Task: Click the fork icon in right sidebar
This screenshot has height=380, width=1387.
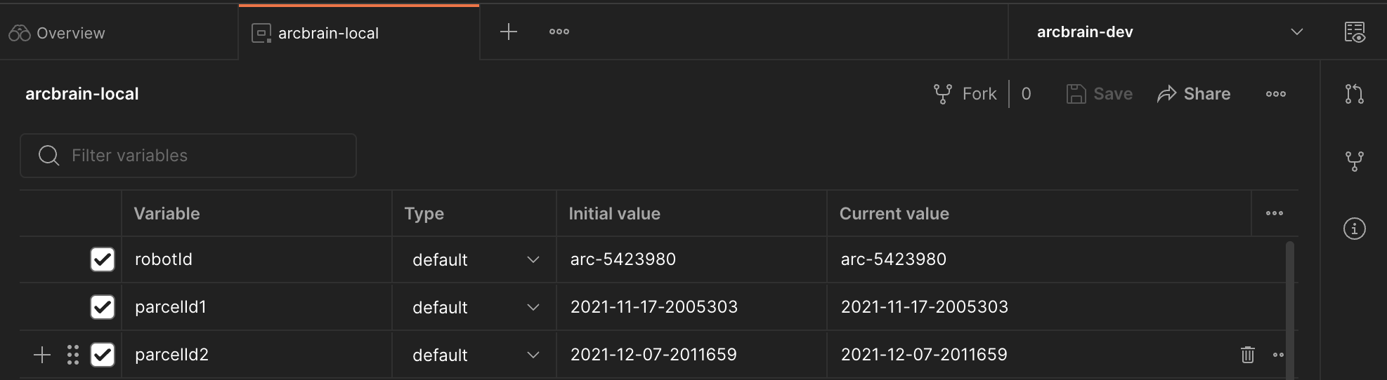Action: [1354, 161]
